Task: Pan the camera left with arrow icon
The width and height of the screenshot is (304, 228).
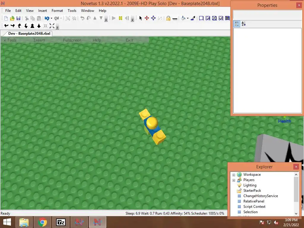Action: (6, 26)
